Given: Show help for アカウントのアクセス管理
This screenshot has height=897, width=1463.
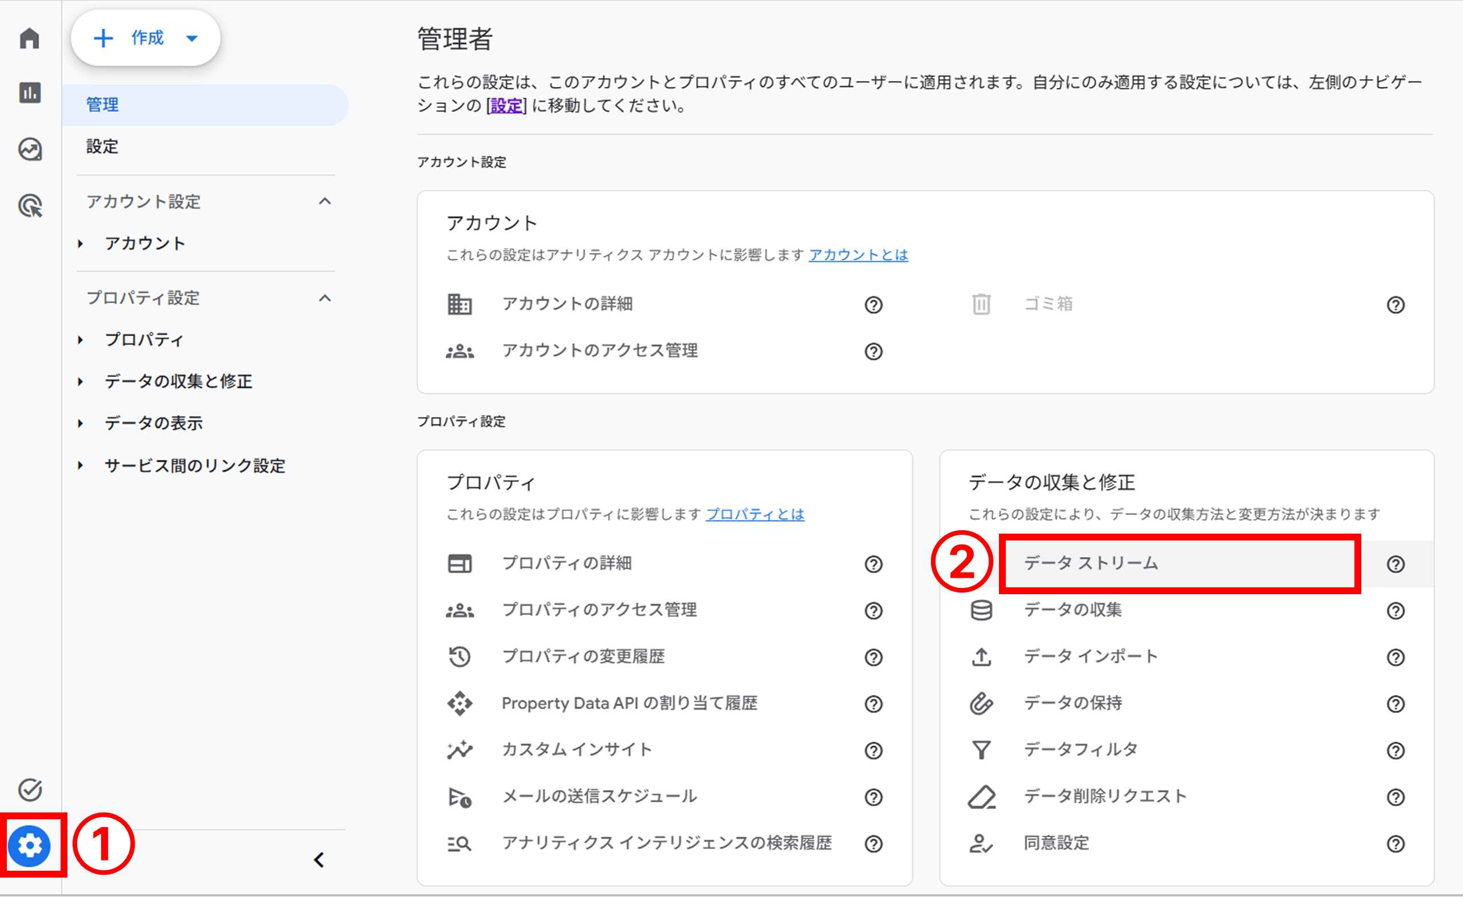Looking at the screenshot, I should click(x=873, y=352).
